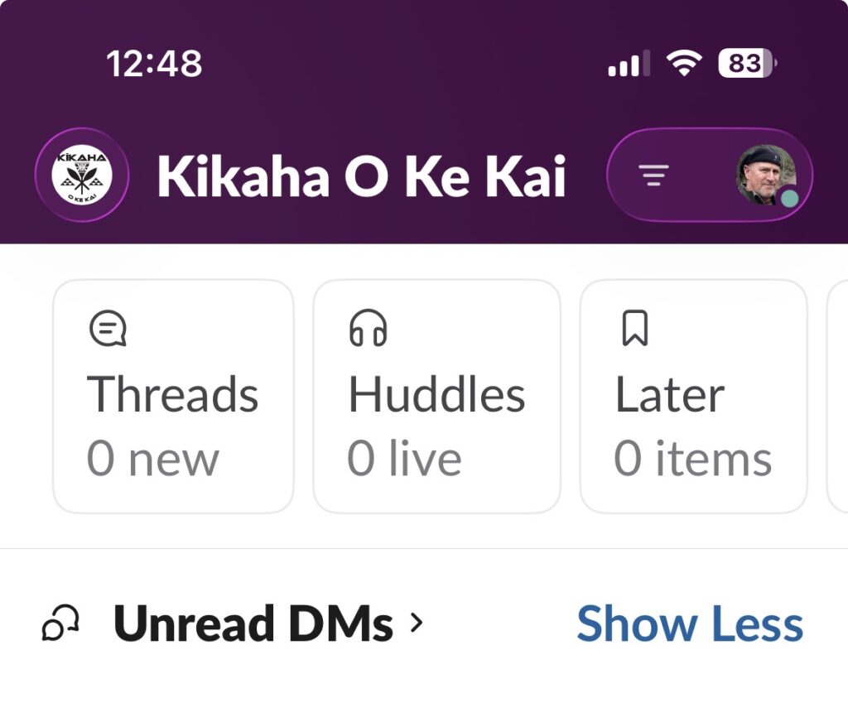Tap the battery indicator showing 83
Image resolution: width=848 pixels, height=703 pixels.
click(748, 64)
